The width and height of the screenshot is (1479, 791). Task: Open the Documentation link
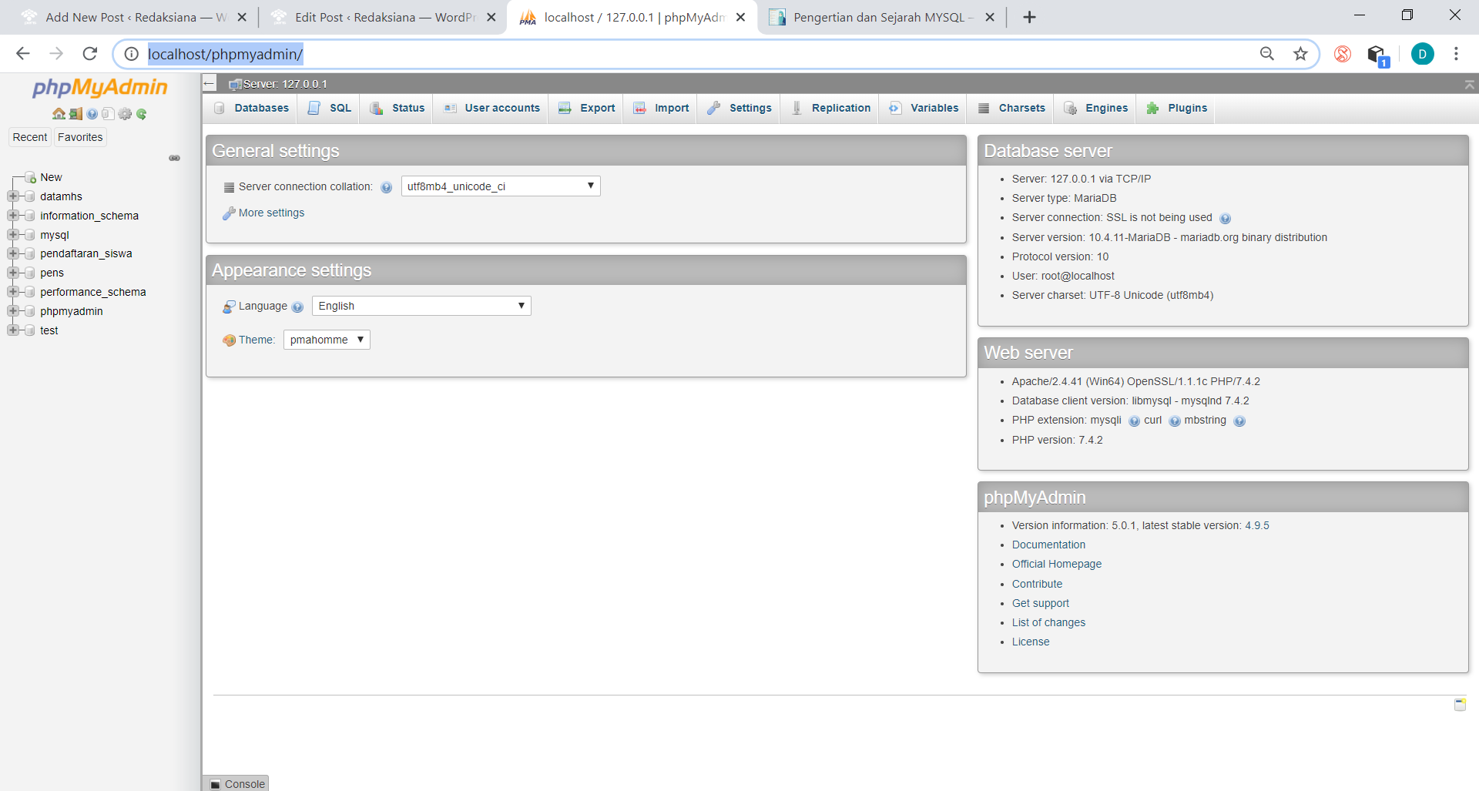[1048, 545]
